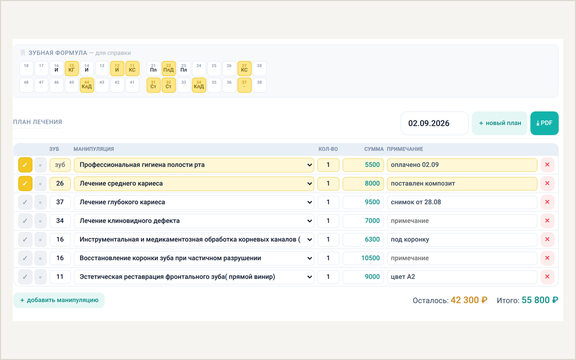Viewport: 576px width, 360px height.
Task: Remove the Лечение среднего кариеса row
Action: 547,184
